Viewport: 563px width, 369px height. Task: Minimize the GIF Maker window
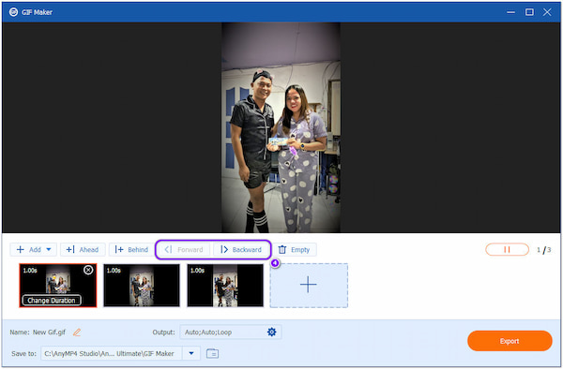(510, 12)
